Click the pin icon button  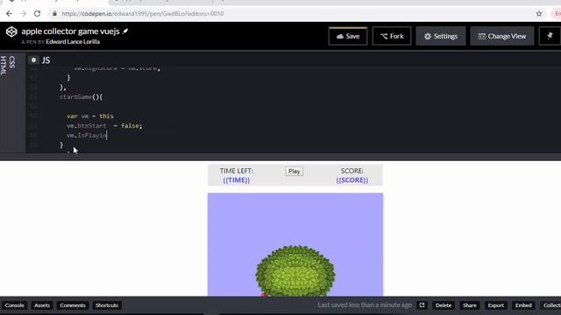click(x=550, y=36)
